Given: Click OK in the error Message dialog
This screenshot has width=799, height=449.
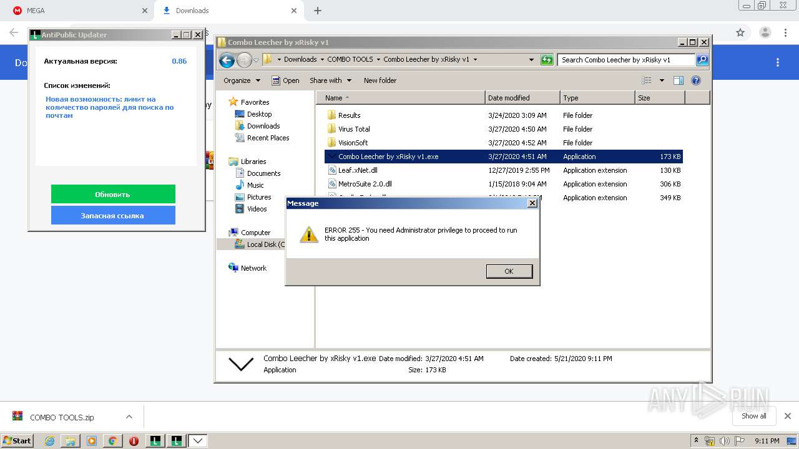Looking at the screenshot, I should [x=509, y=271].
